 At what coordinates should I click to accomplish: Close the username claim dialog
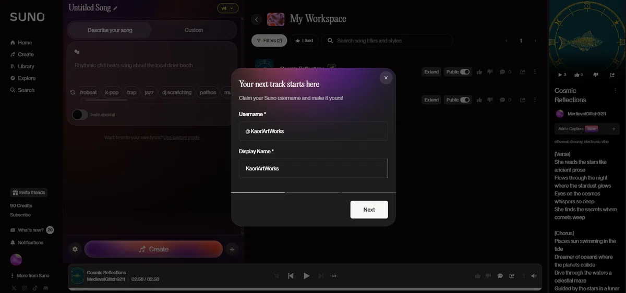point(386,78)
